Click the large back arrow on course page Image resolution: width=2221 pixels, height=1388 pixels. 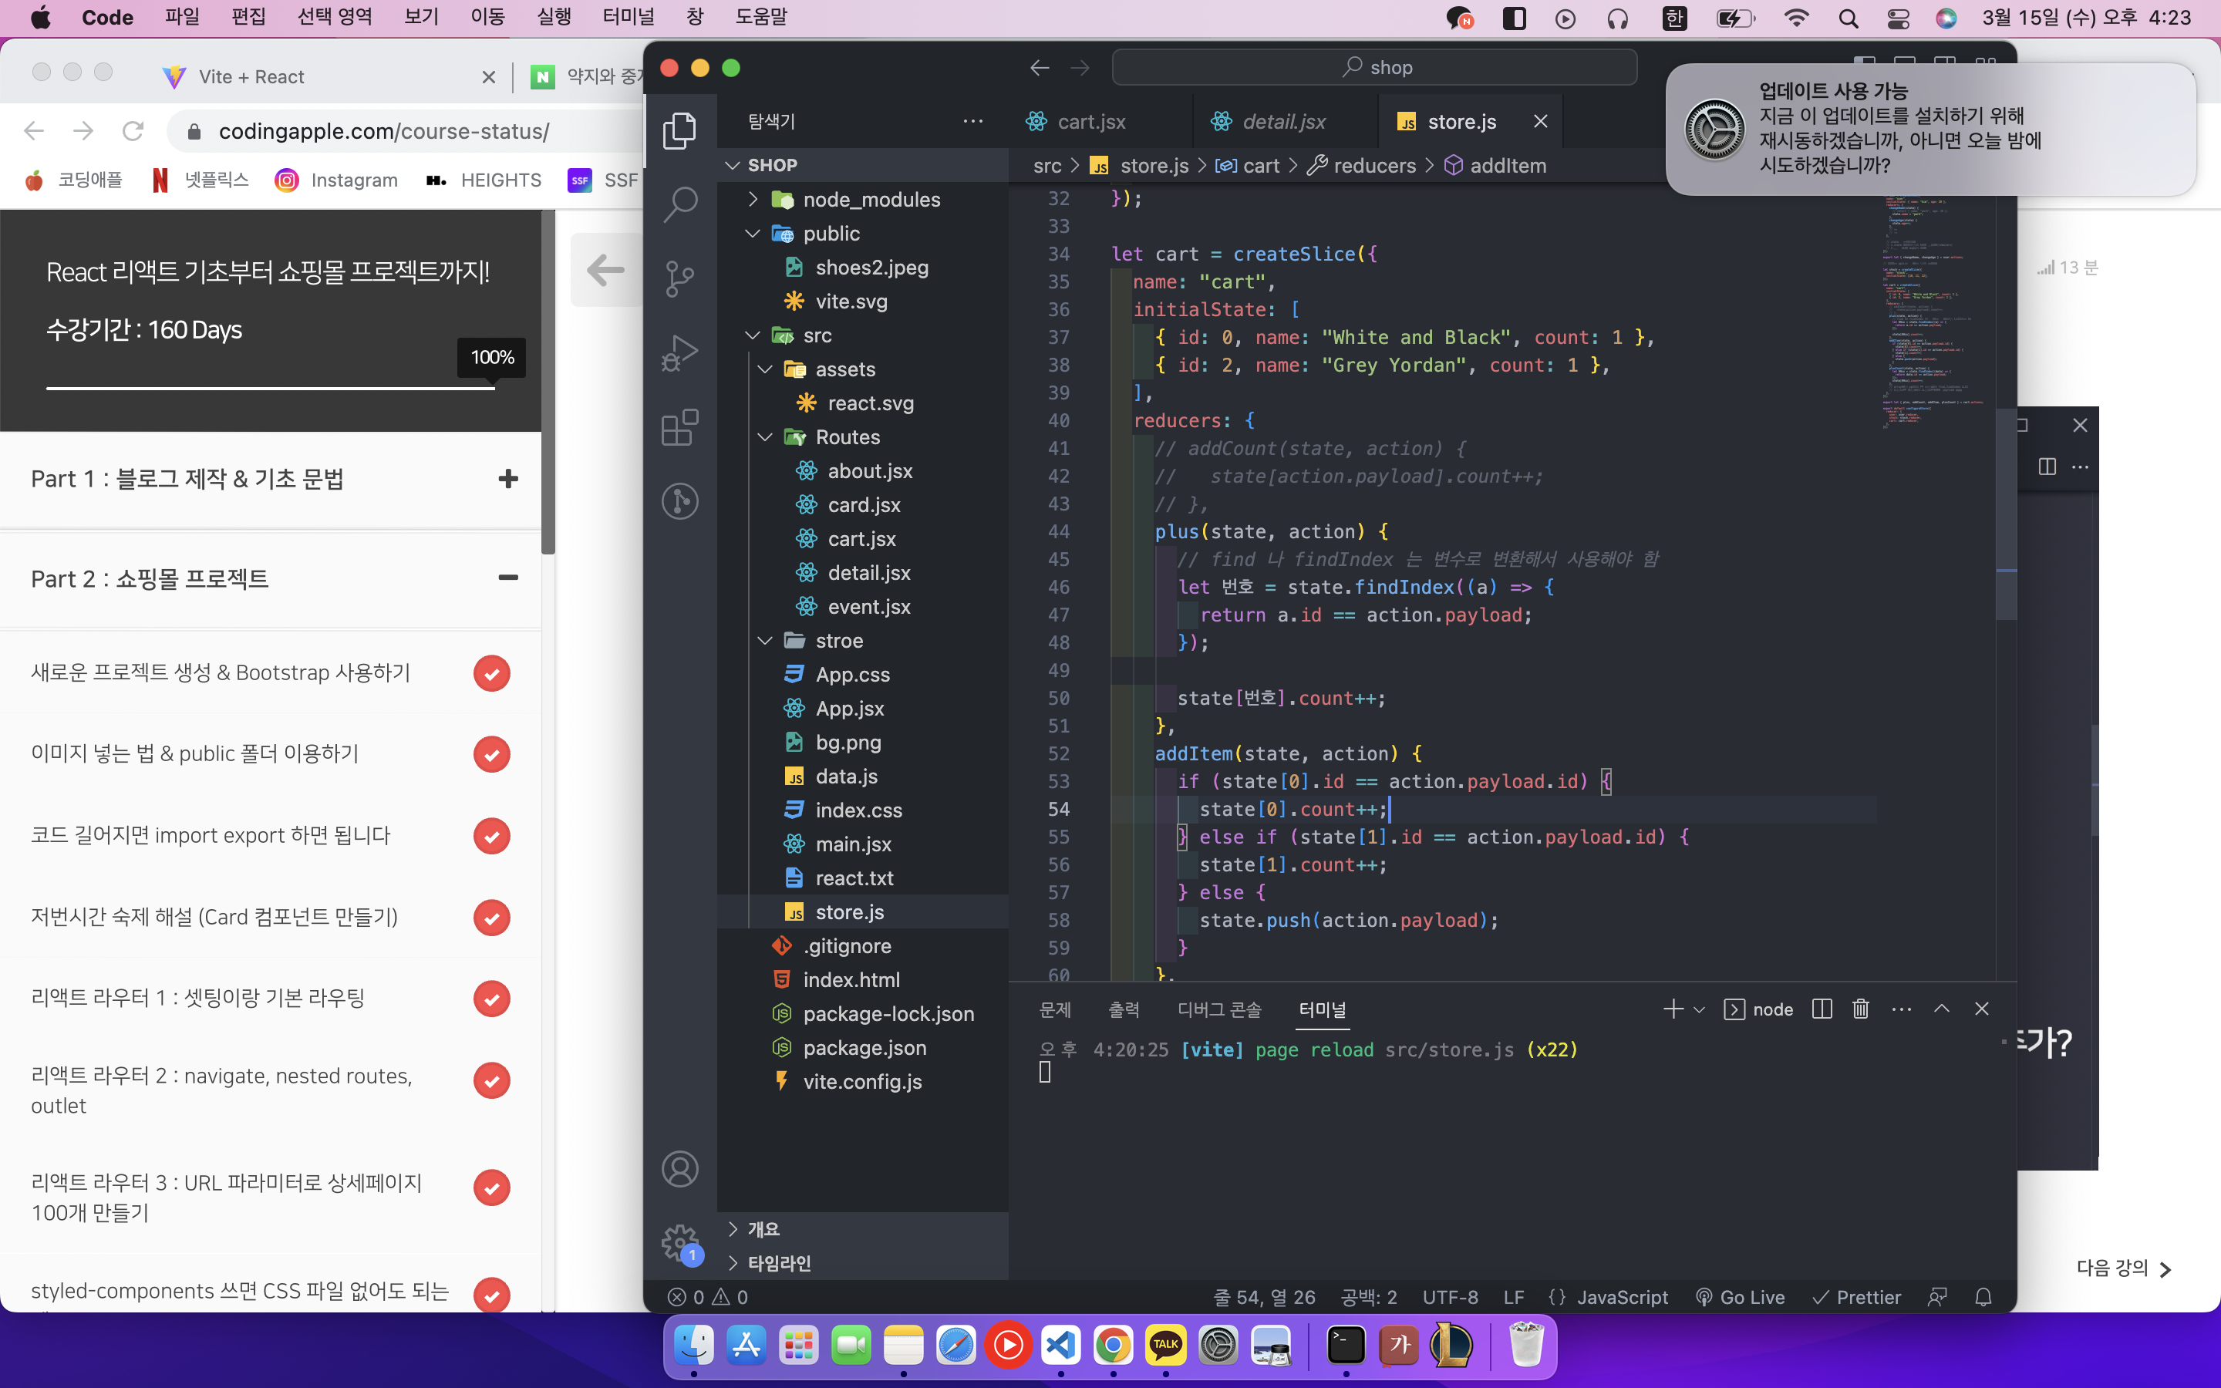click(x=605, y=270)
